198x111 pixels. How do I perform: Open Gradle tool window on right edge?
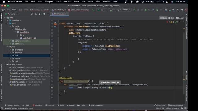[186, 18]
